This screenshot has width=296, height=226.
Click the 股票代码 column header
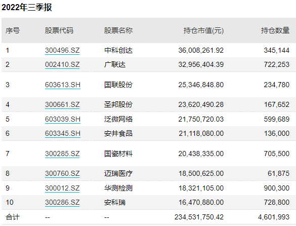click(59, 30)
